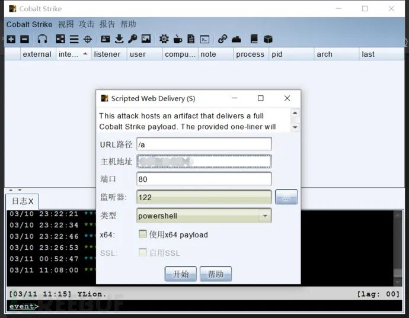Open the Cobalt Strike menu
Screen dimensions: 409x318
tap(29, 24)
